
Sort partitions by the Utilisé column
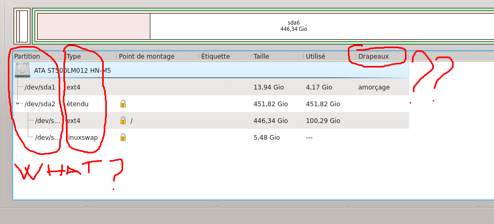315,57
